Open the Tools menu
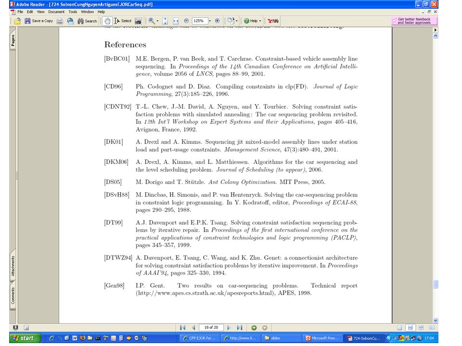The image size is (462, 346). coord(73,12)
